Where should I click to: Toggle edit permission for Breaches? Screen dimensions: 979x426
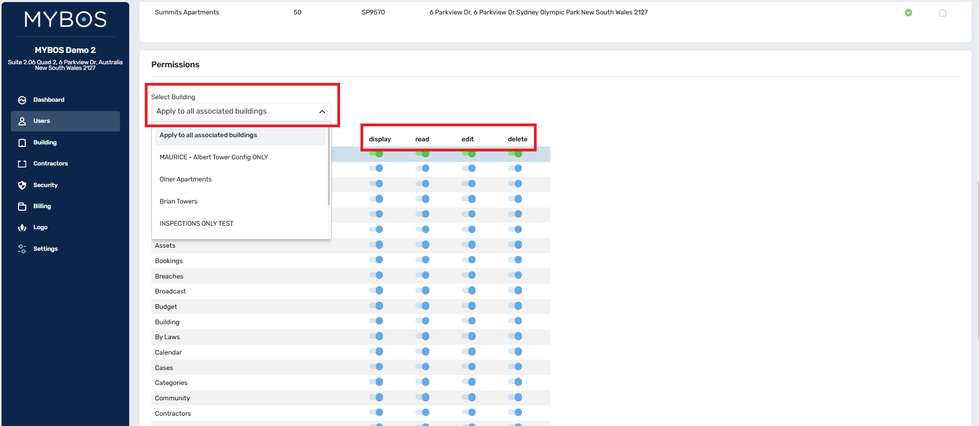[x=469, y=275]
